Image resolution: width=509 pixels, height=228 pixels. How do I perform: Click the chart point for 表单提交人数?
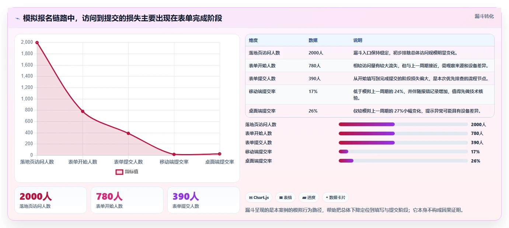(x=128, y=133)
